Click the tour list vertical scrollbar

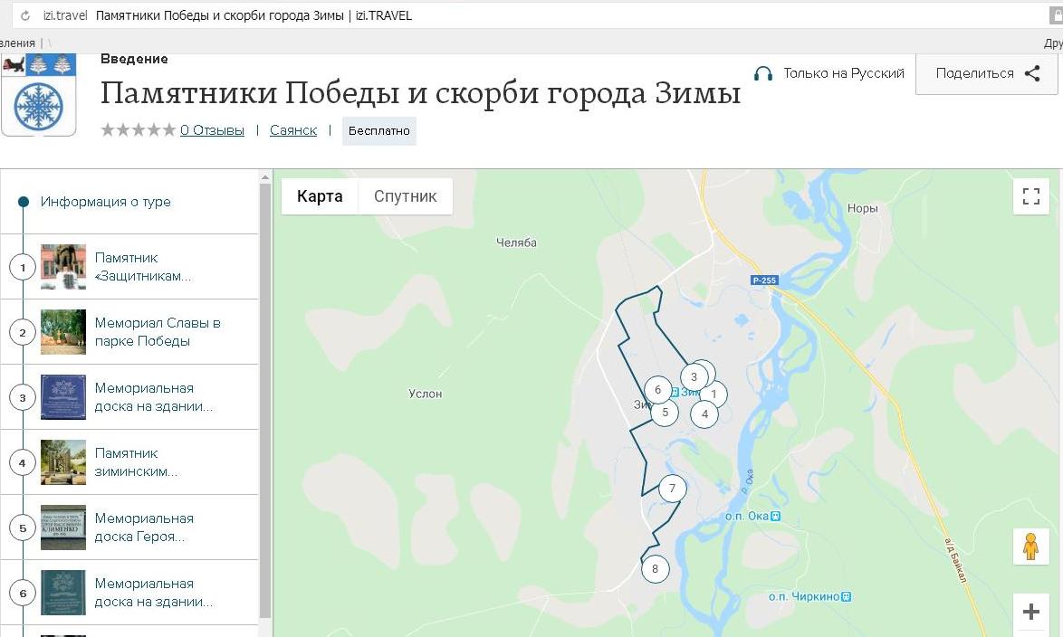[265, 398]
